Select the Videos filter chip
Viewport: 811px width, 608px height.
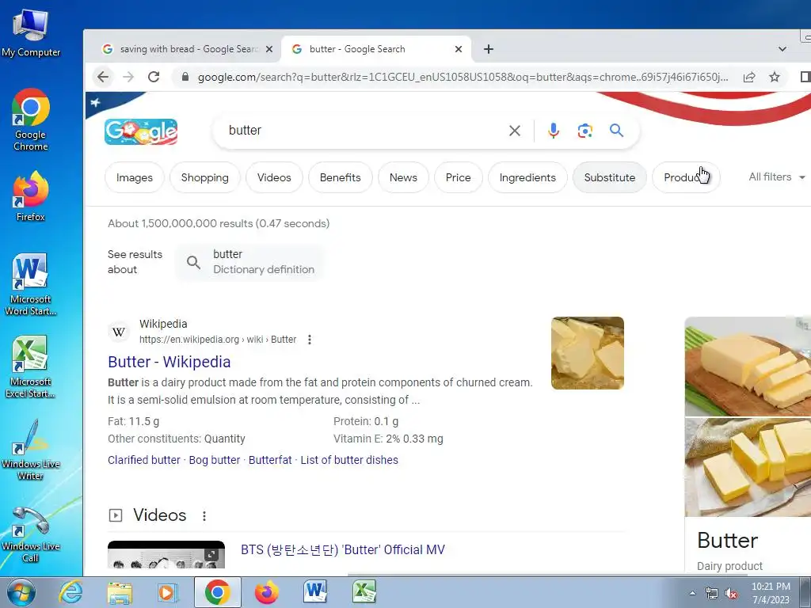coord(274,177)
